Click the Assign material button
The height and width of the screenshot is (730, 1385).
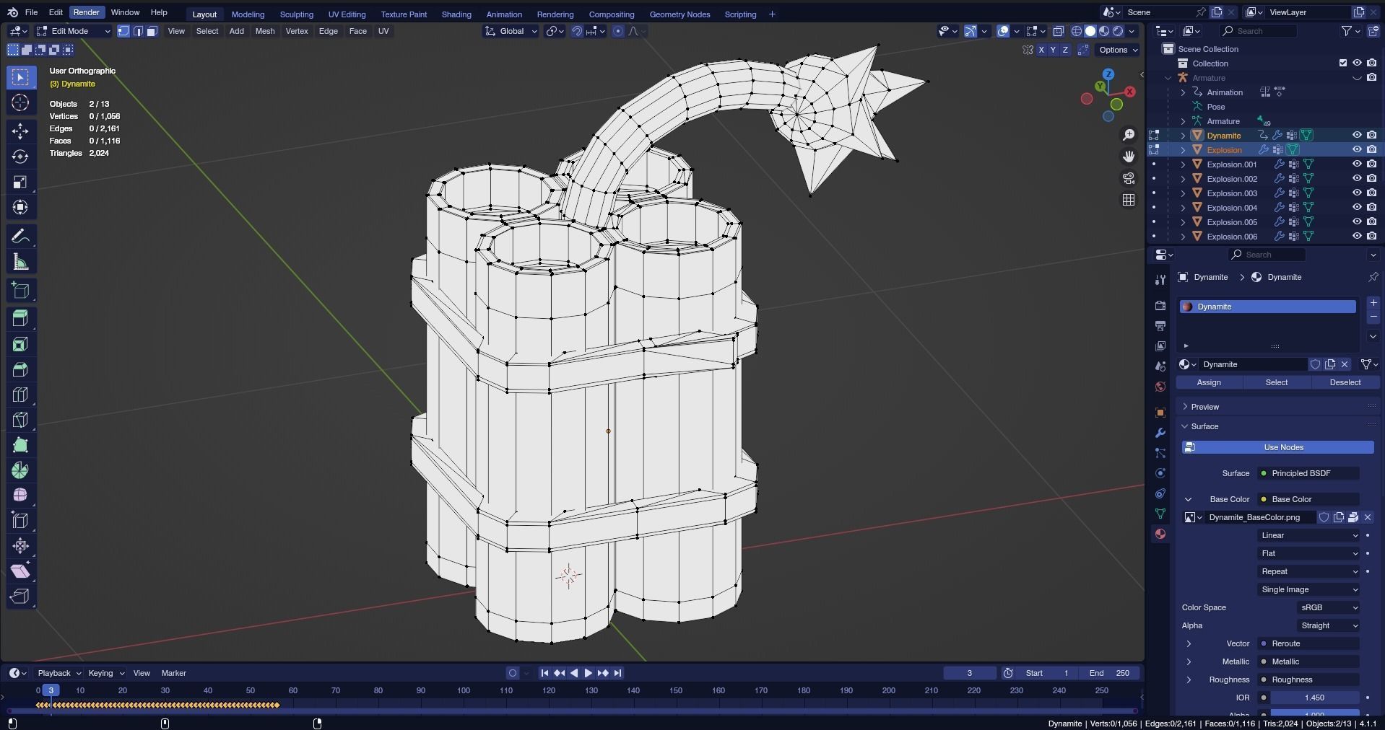tap(1209, 382)
